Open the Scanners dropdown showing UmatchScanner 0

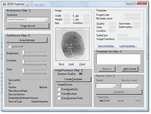[28, 19]
